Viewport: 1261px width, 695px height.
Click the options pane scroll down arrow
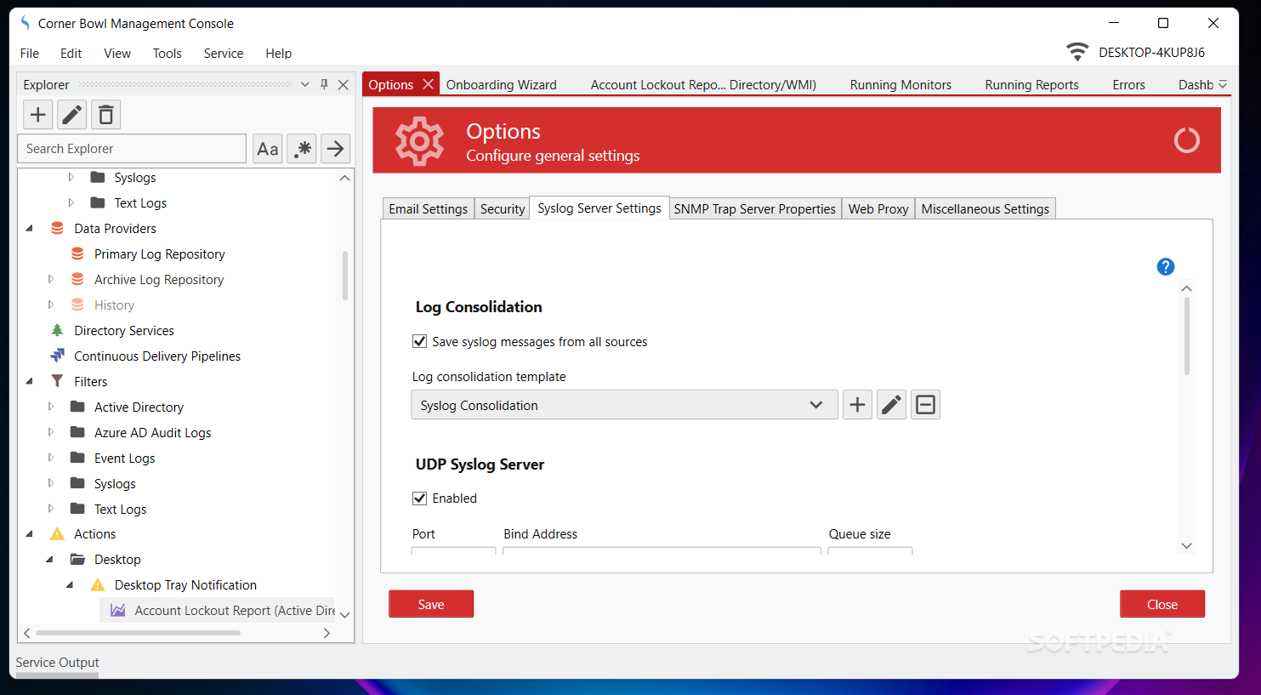[1187, 546]
